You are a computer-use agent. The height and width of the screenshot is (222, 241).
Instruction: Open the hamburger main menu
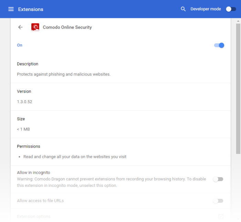click(11, 9)
